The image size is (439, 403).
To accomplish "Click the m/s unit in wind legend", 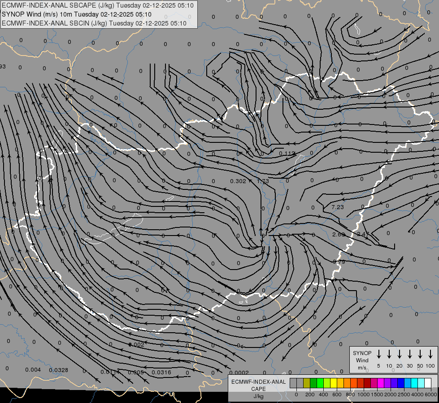I will tap(362, 368).
